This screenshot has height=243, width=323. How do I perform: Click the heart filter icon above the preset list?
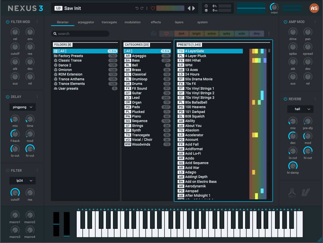click(x=166, y=33)
